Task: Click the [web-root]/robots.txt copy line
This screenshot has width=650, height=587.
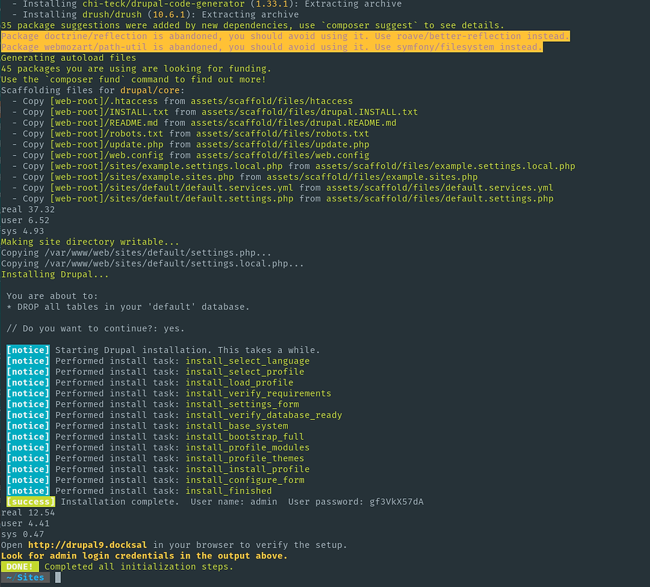Action: coord(191,134)
